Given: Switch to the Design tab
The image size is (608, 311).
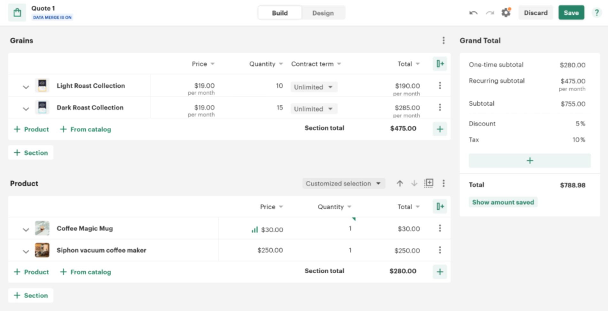Looking at the screenshot, I should coord(323,13).
